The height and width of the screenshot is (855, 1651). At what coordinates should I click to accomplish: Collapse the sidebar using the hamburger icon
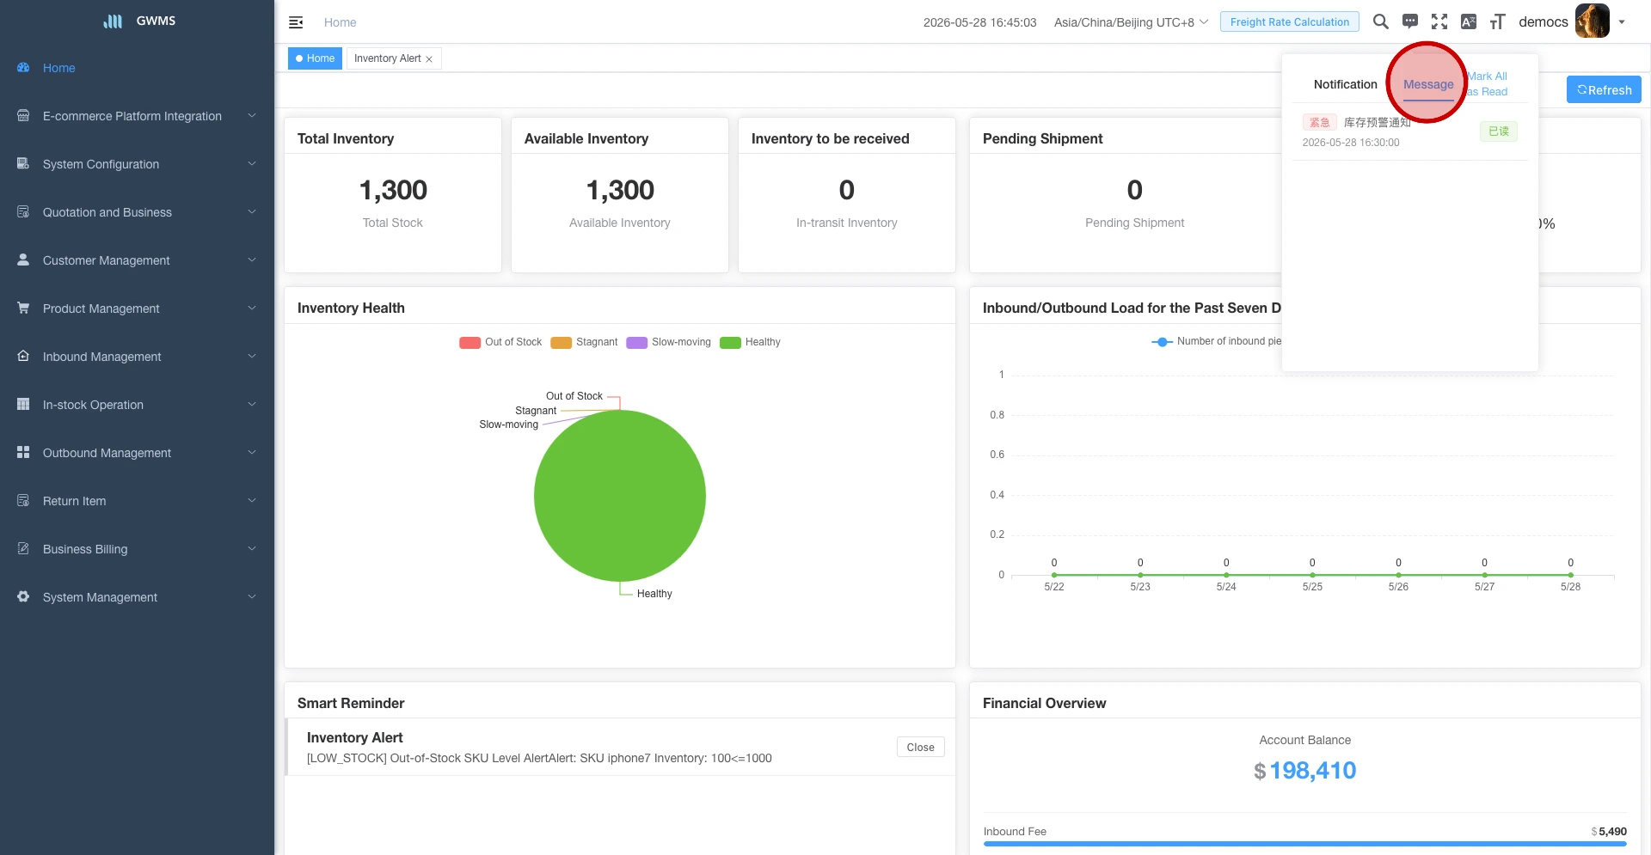(x=296, y=22)
